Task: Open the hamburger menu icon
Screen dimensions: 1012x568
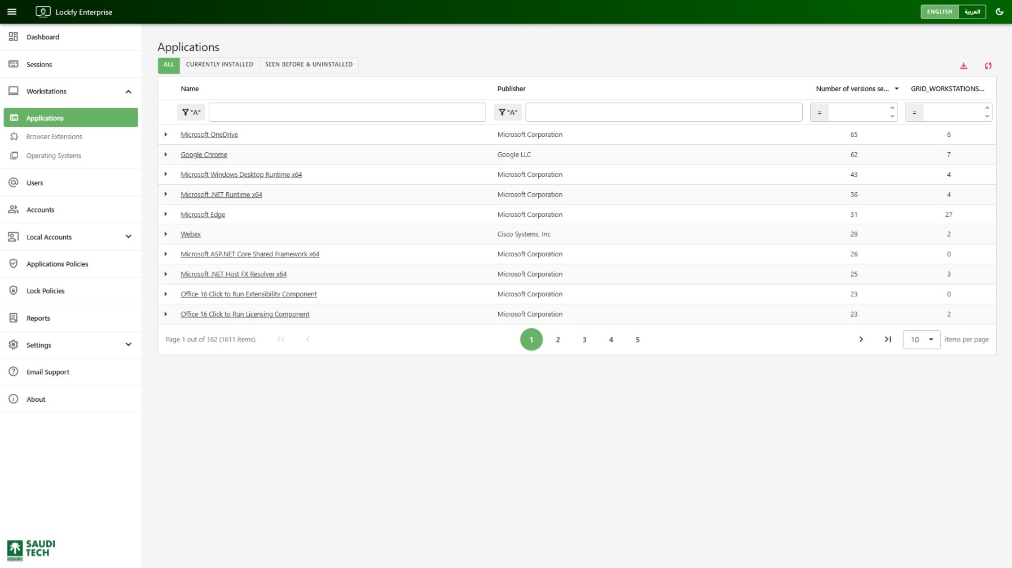Action: tap(12, 12)
